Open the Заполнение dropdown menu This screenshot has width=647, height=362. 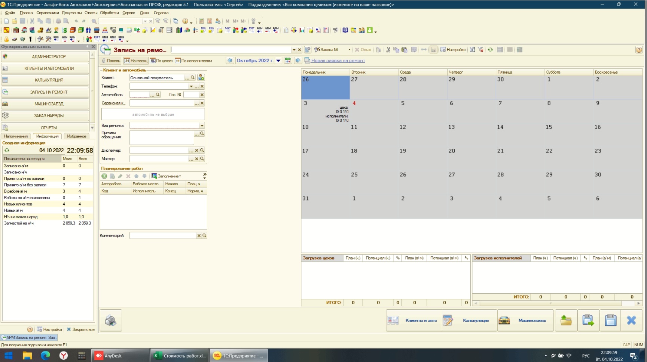(x=166, y=176)
